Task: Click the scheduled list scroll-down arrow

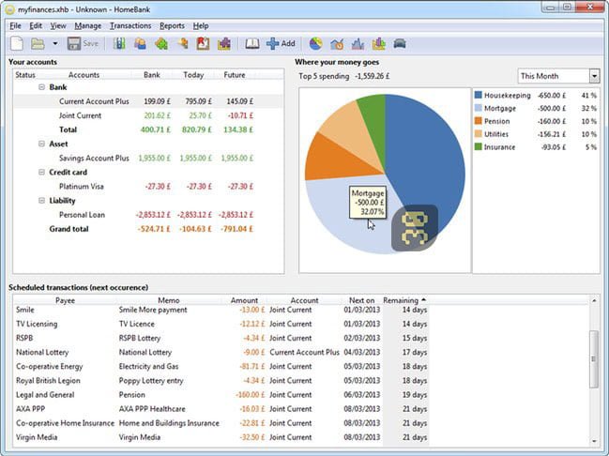Action: pos(594,441)
